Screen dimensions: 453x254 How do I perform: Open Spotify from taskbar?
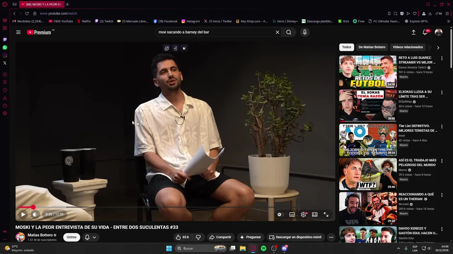coord(263,248)
